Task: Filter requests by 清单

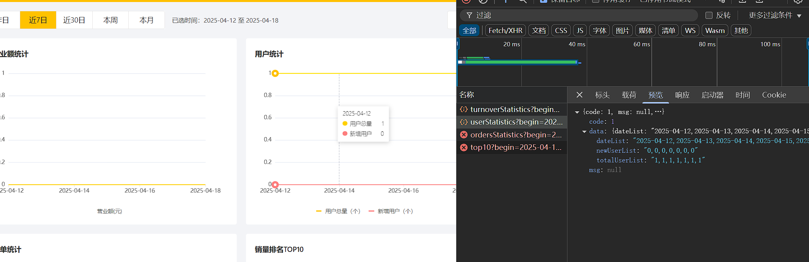Action: pos(668,31)
